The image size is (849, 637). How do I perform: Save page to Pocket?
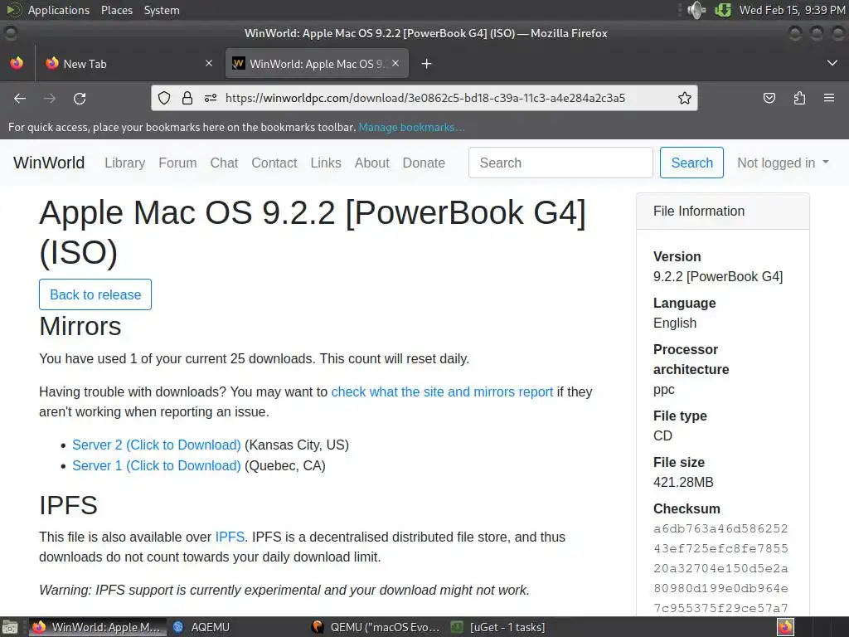point(769,98)
